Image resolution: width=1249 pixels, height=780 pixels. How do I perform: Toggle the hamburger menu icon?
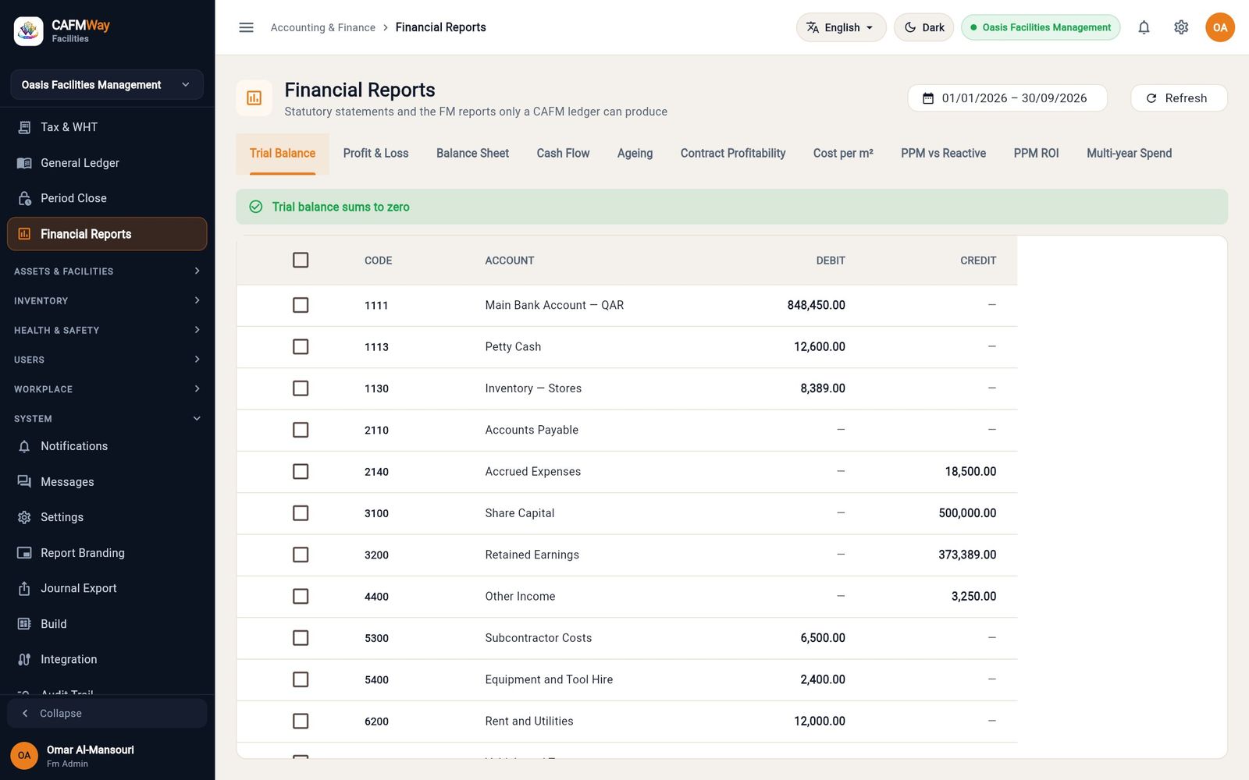pos(246,27)
